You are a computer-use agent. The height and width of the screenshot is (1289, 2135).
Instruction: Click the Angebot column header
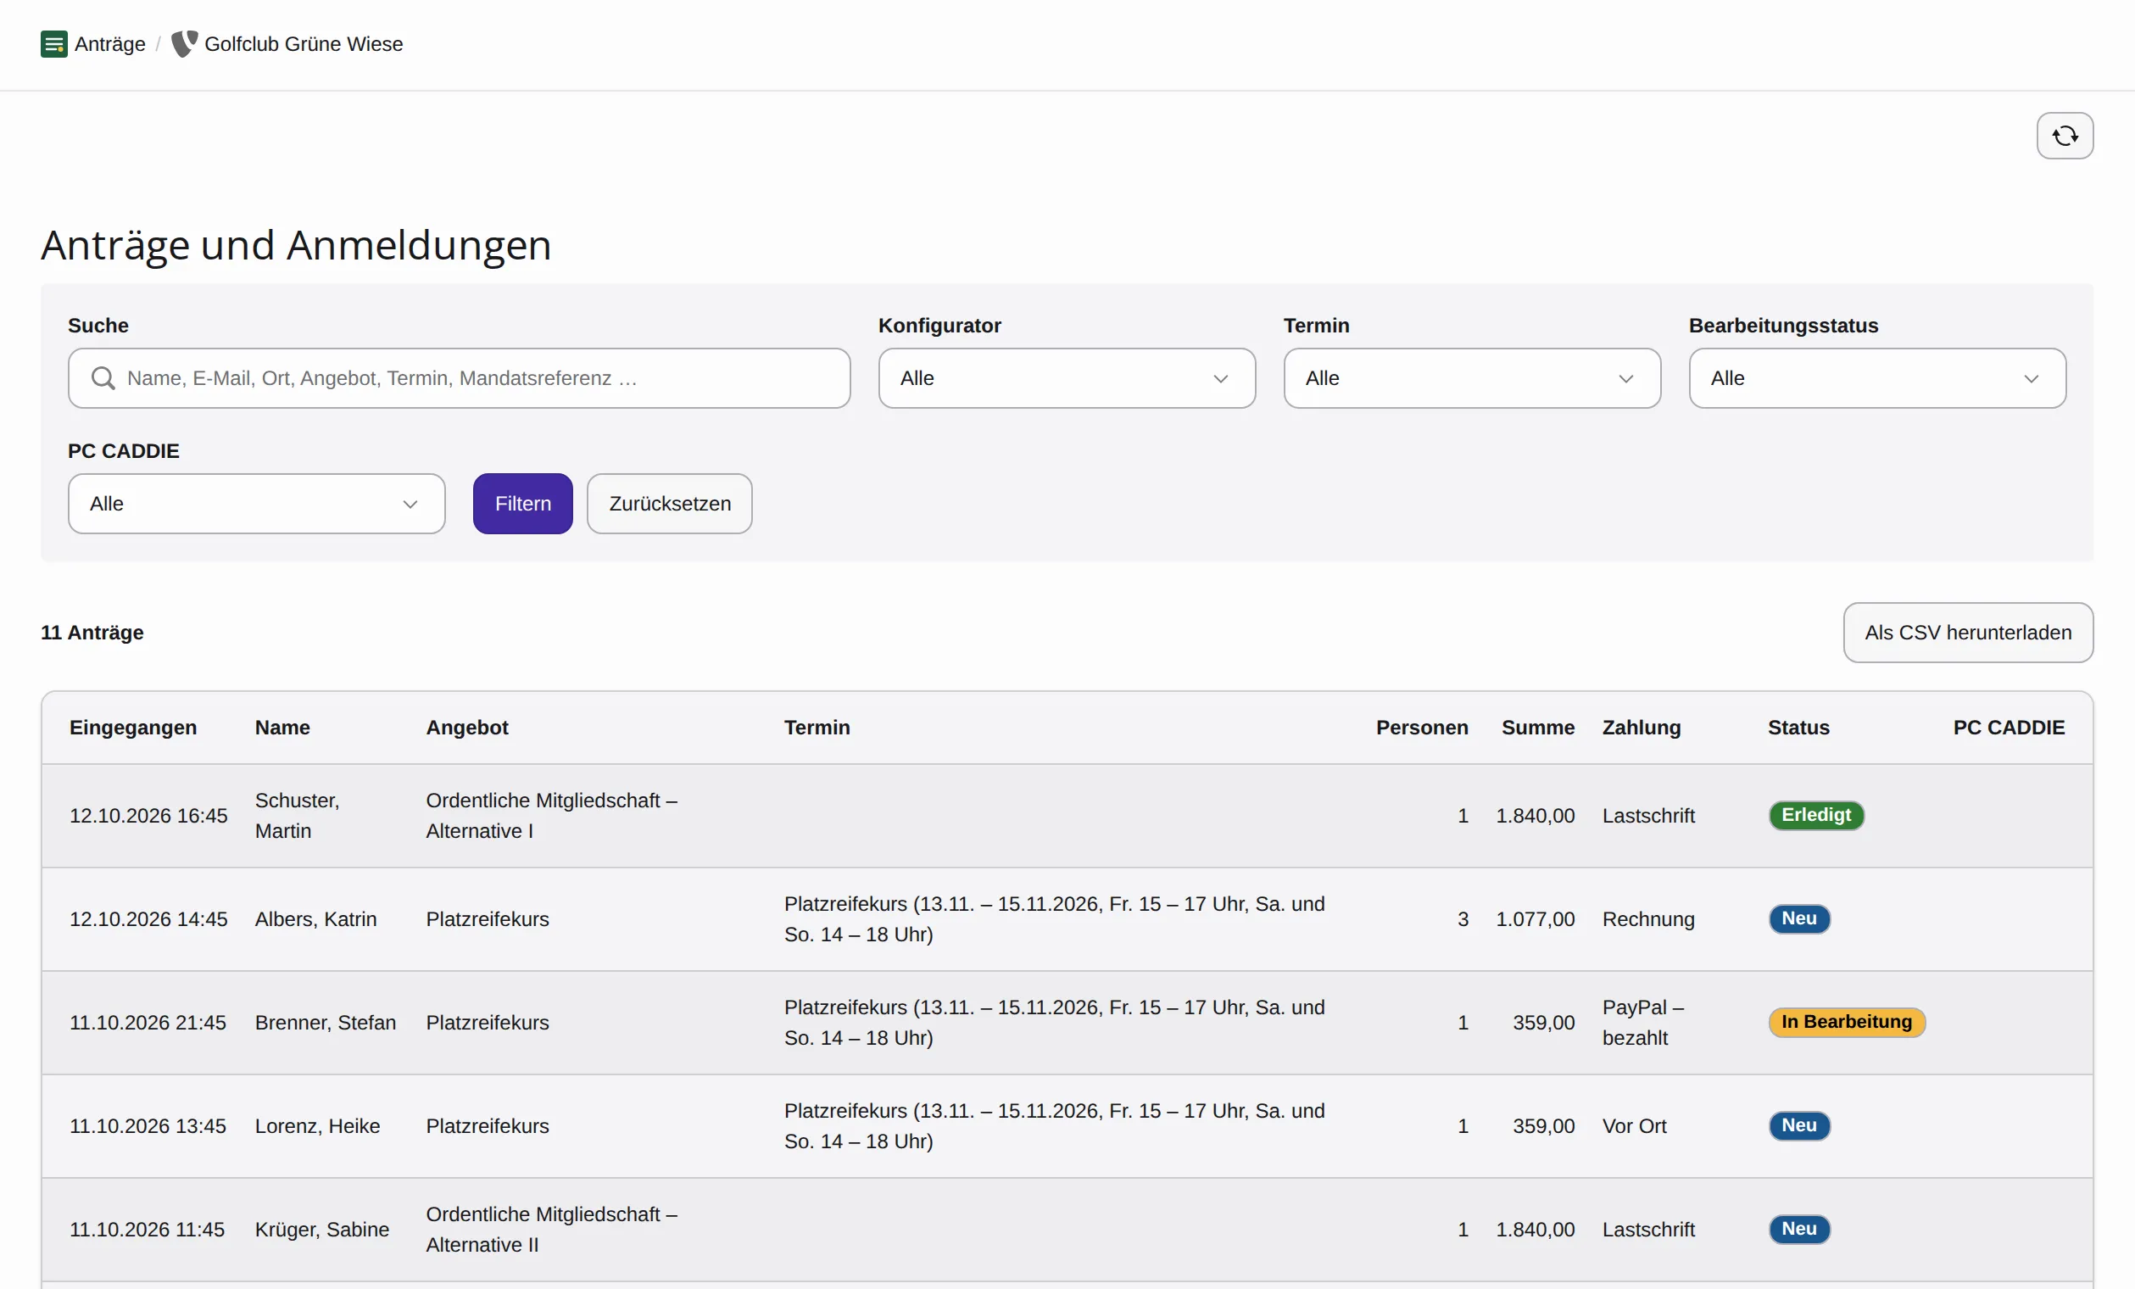pyautogui.click(x=467, y=728)
